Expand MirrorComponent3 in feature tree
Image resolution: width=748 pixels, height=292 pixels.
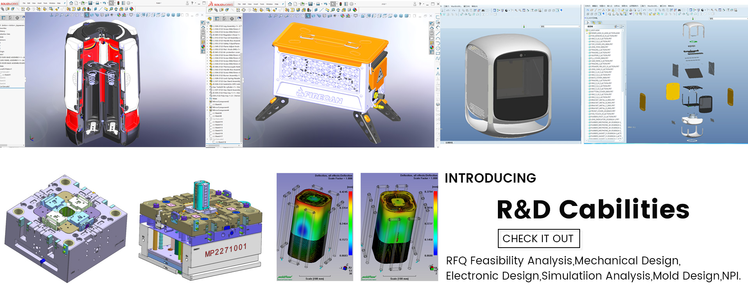[x=208, y=107]
